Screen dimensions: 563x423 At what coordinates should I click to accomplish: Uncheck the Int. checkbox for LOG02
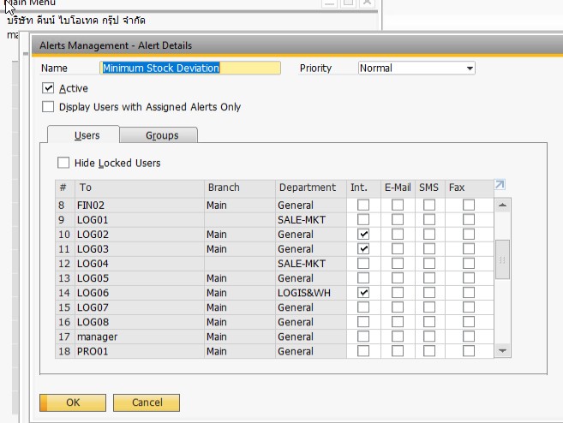[363, 235]
